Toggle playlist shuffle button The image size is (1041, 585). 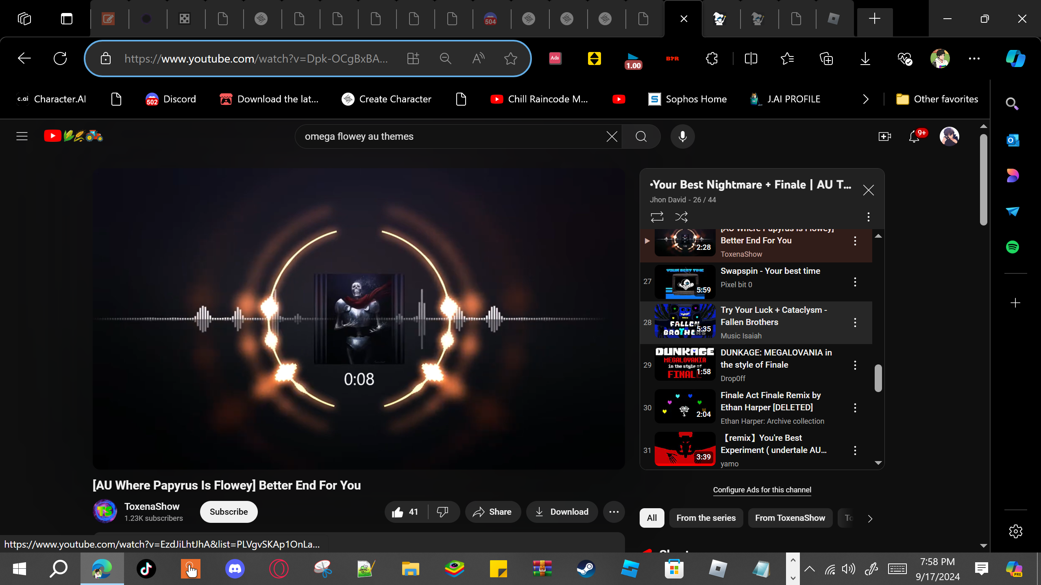tap(681, 217)
